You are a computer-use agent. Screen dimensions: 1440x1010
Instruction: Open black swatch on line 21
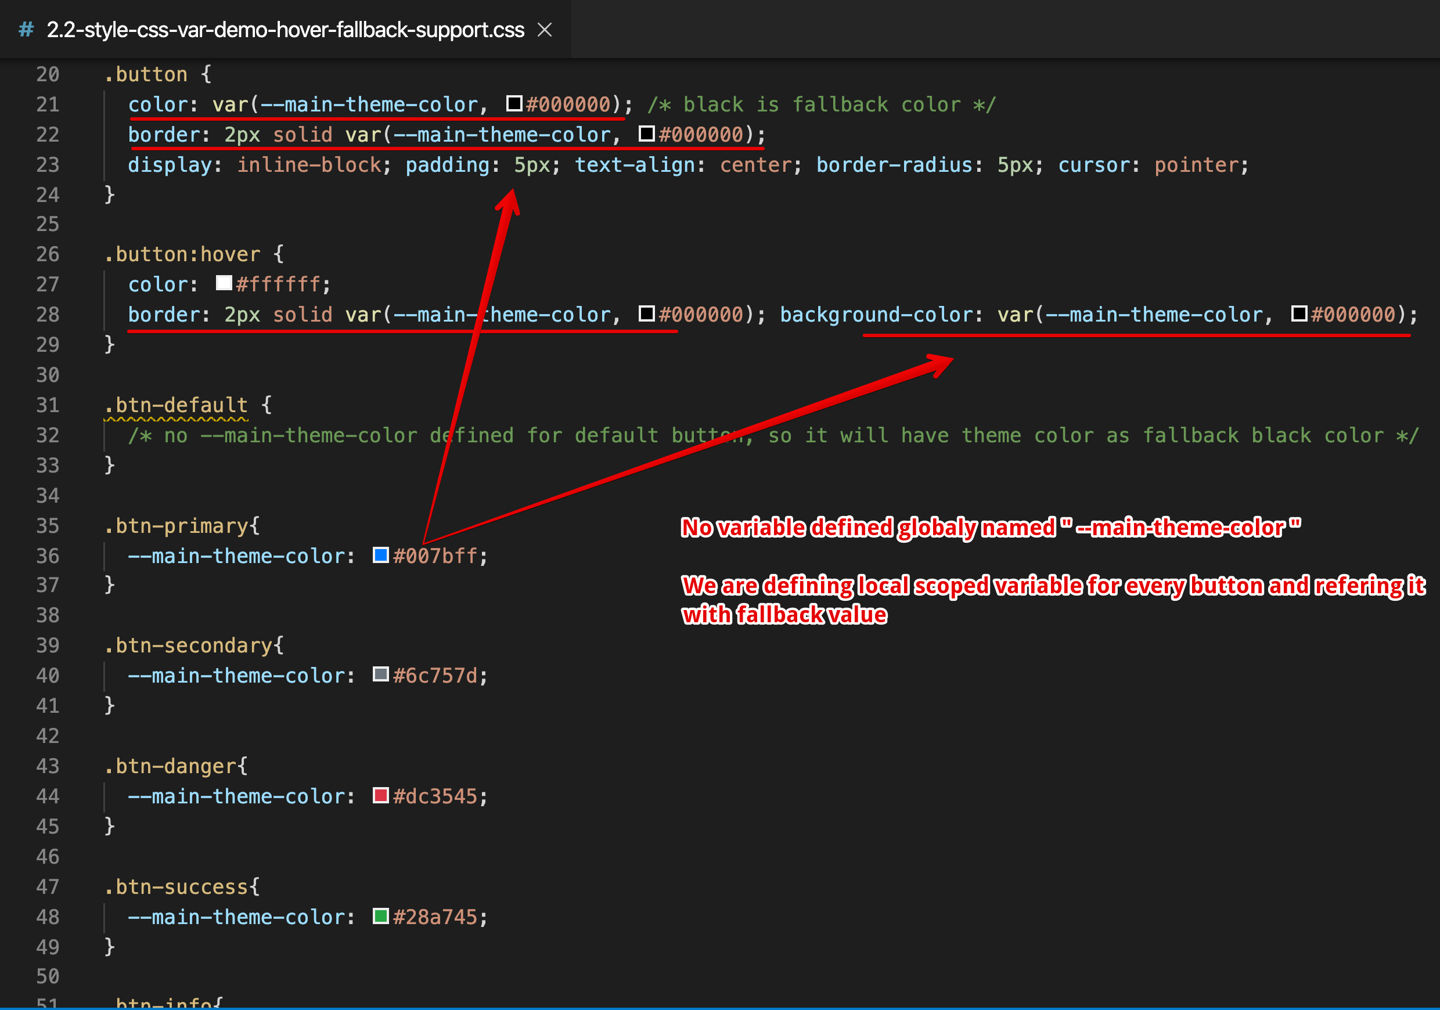[x=514, y=103]
